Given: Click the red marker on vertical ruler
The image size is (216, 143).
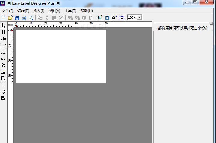Looking at the screenshot, I should click(12, 30).
